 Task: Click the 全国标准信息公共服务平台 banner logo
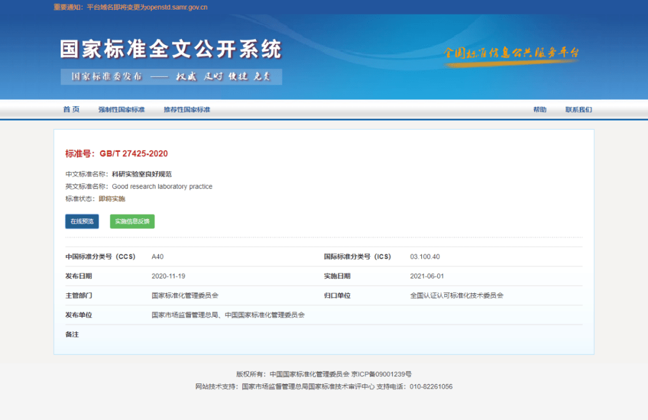511,53
